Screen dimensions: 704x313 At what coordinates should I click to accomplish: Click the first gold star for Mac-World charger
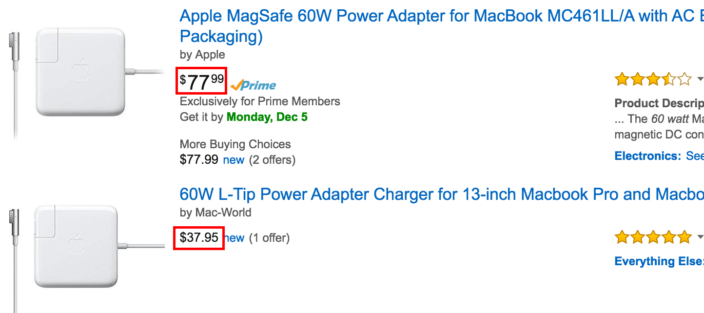pyautogui.click(x=622, y=236)
